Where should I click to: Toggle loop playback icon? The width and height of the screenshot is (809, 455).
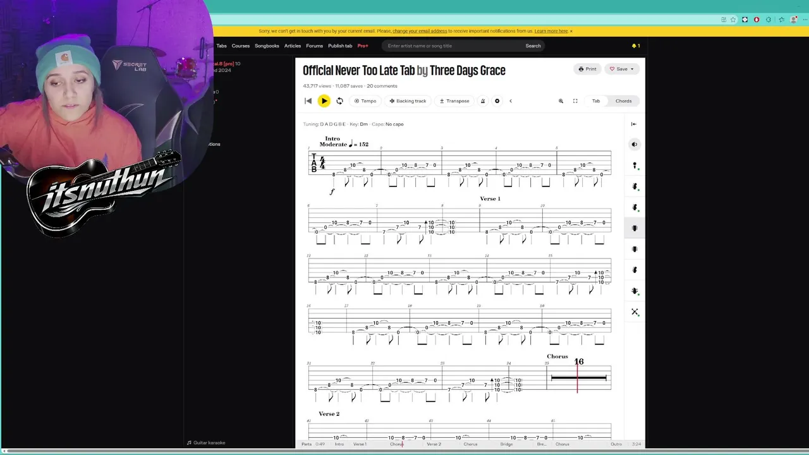(x=339, y=101)
